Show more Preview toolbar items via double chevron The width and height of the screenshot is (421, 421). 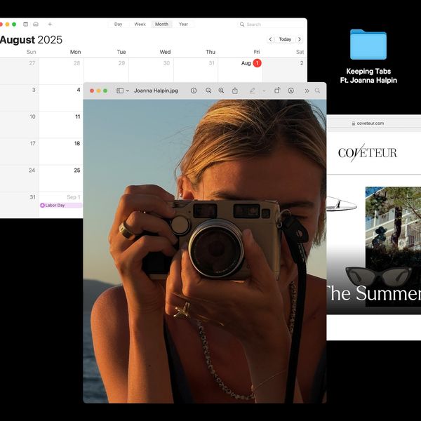pyautogui.click(x=307, y=91)
